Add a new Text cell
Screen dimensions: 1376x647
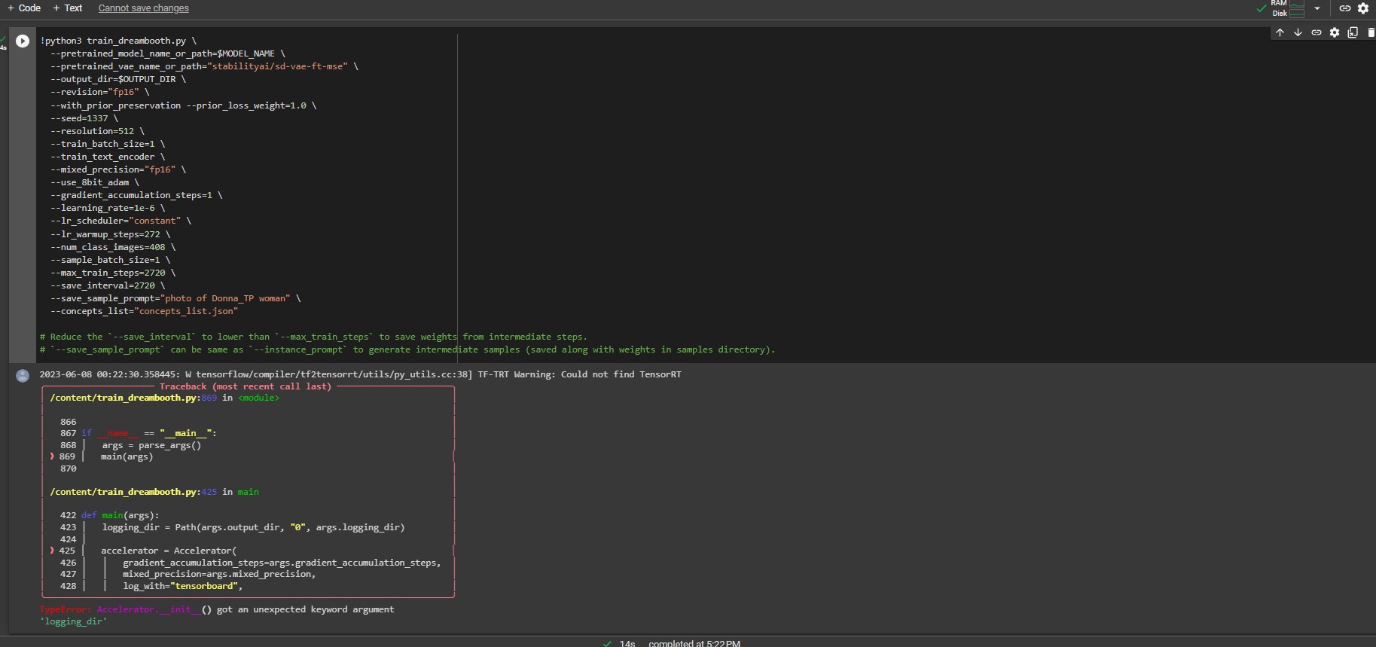(67, 8)
